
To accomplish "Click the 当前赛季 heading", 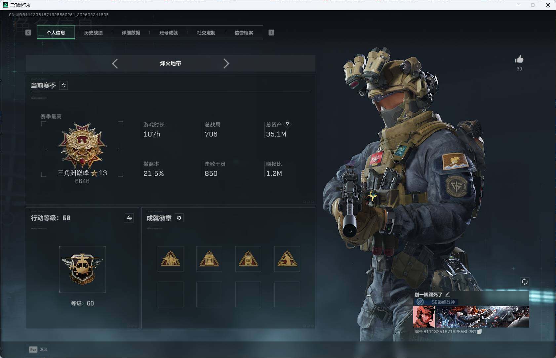I will [x=43, y=85].
